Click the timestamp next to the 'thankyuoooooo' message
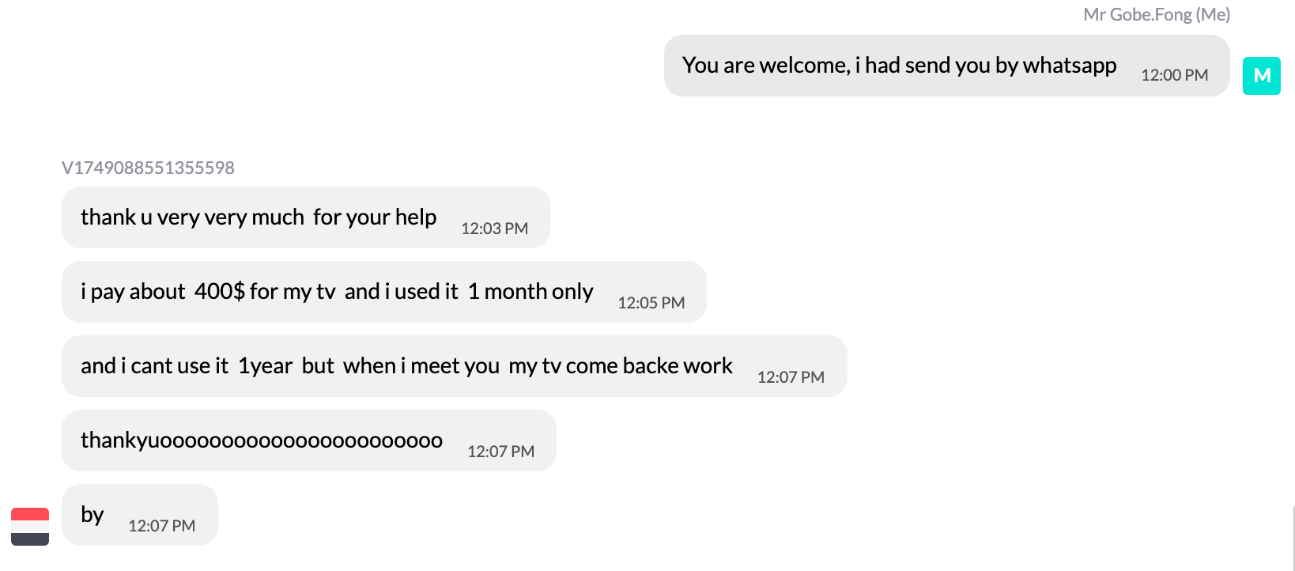The width and height of the screenshot is (1295, 571). pos(500,452)
